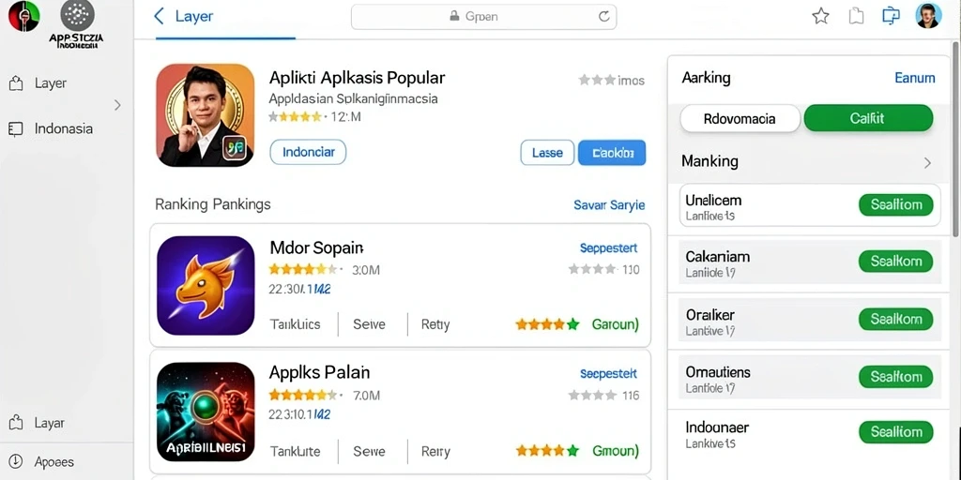Click the reload icon in address bar
The width and height of the screenshot is (961, 480).
tap(603, 17)
